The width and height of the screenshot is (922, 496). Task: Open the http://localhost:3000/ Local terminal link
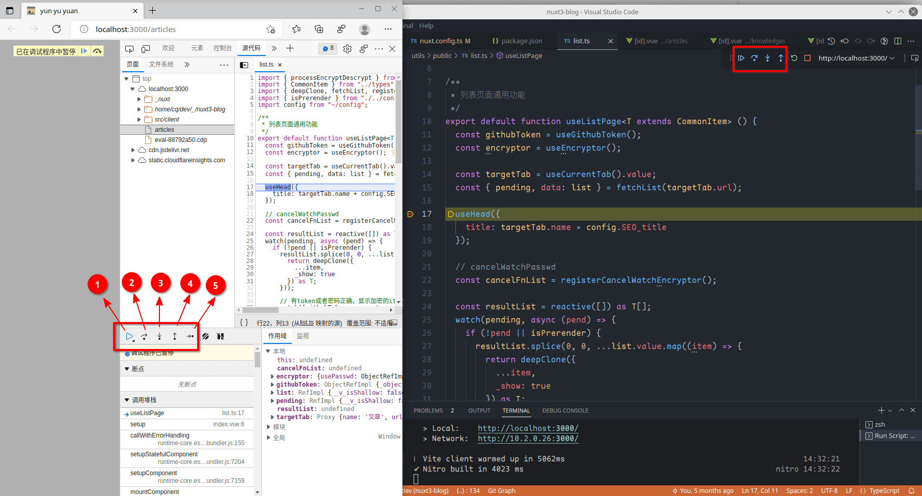click(x=528, y=428)
